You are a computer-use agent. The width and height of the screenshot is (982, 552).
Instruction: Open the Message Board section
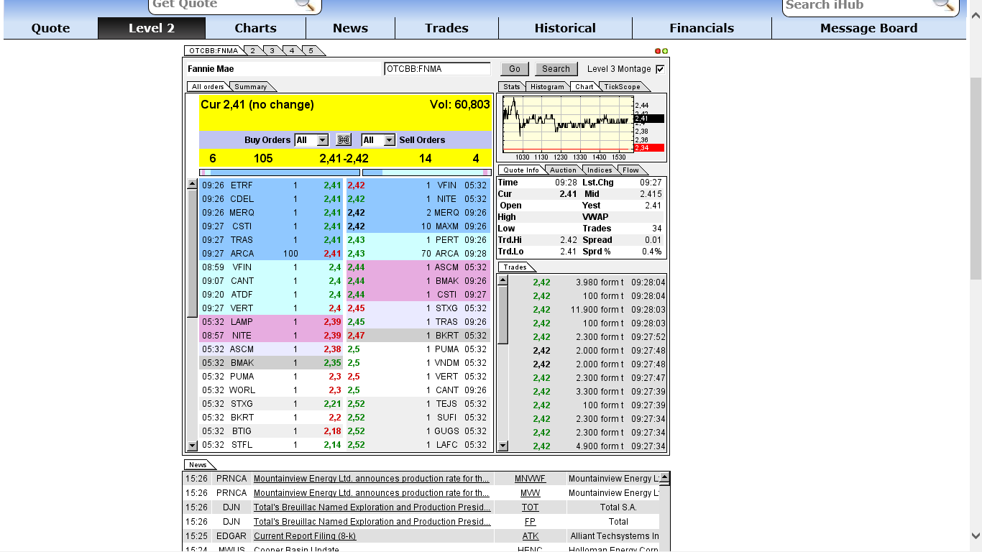(x=868, y=28)
